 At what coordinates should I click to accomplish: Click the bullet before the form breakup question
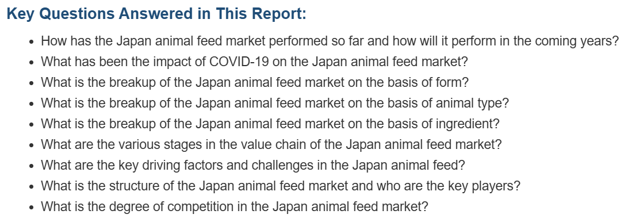pyautogui.click(x=32, y=83)
